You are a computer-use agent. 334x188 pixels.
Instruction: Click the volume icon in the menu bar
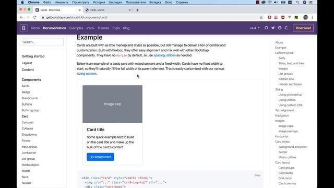pyautogui.click(x=276, y=2)
